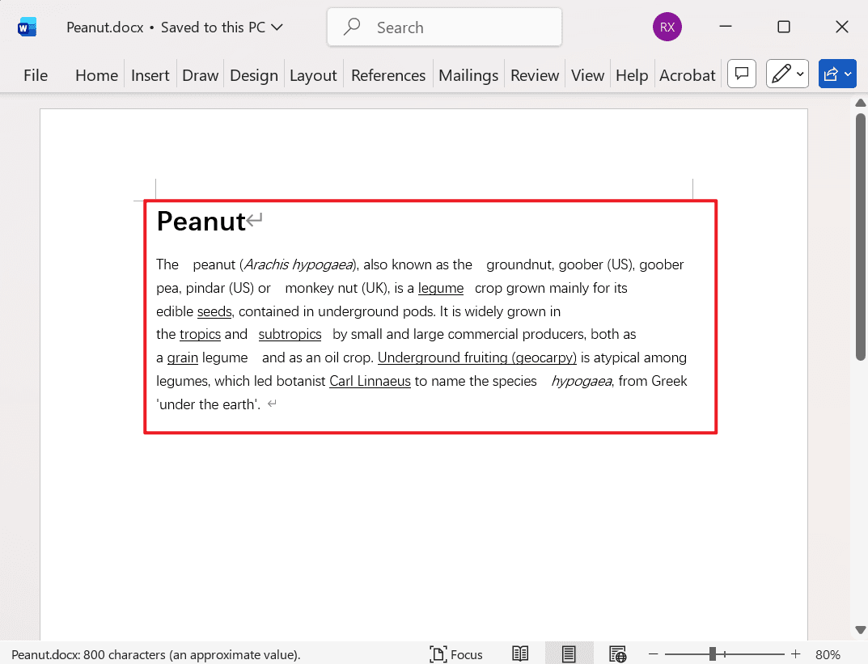Switch to the Acrobat tab

687,75
